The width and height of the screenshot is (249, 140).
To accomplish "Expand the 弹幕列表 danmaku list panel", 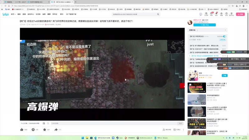I will 207,30.
